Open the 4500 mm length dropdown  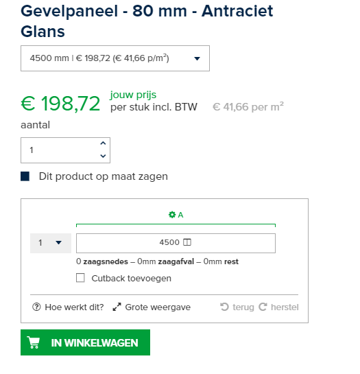(x=115, y=58)
